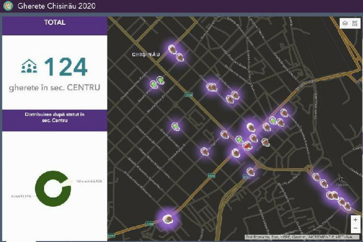Viewport: 363px width, 242px height.
Task: Click the Activ 93.55% chart label
Action: click(x=21, y=197)
